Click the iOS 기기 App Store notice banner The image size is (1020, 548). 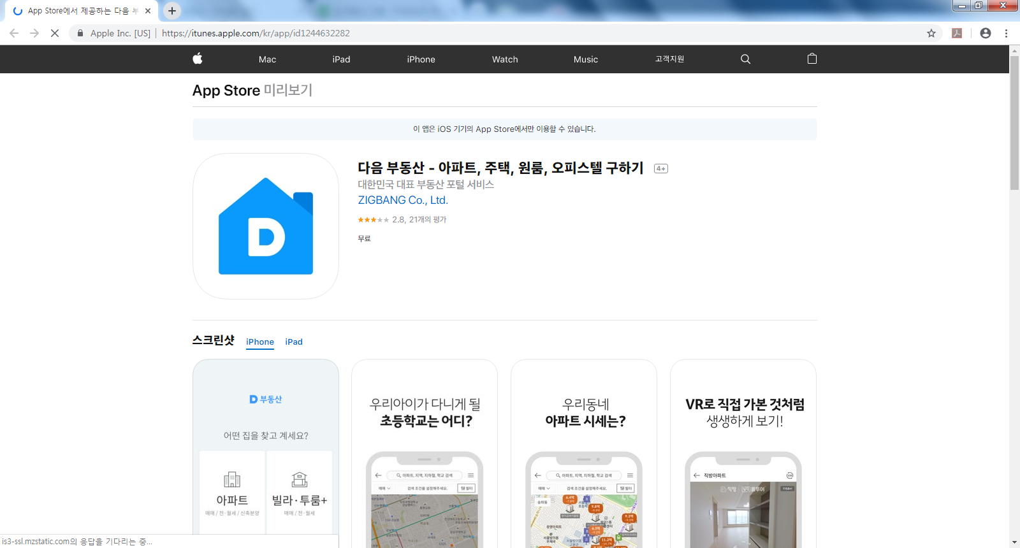click(x=504, y=129)
